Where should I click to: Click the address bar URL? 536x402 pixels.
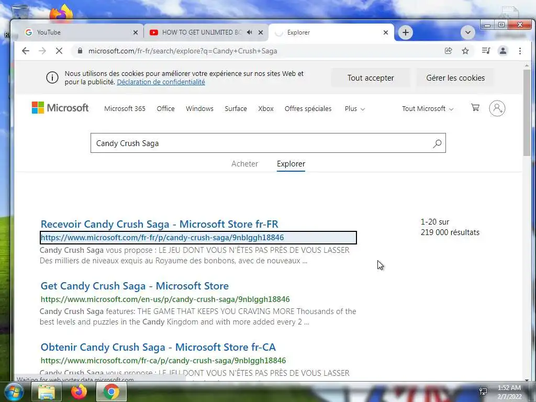[183, 51]
